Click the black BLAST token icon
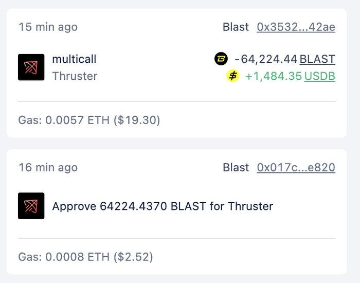 pyautogui.click(x=221, y=59)
